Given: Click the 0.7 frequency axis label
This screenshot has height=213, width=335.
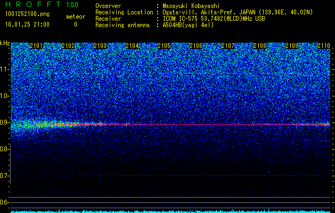Looking at the screenshot, I should [5, 176].
